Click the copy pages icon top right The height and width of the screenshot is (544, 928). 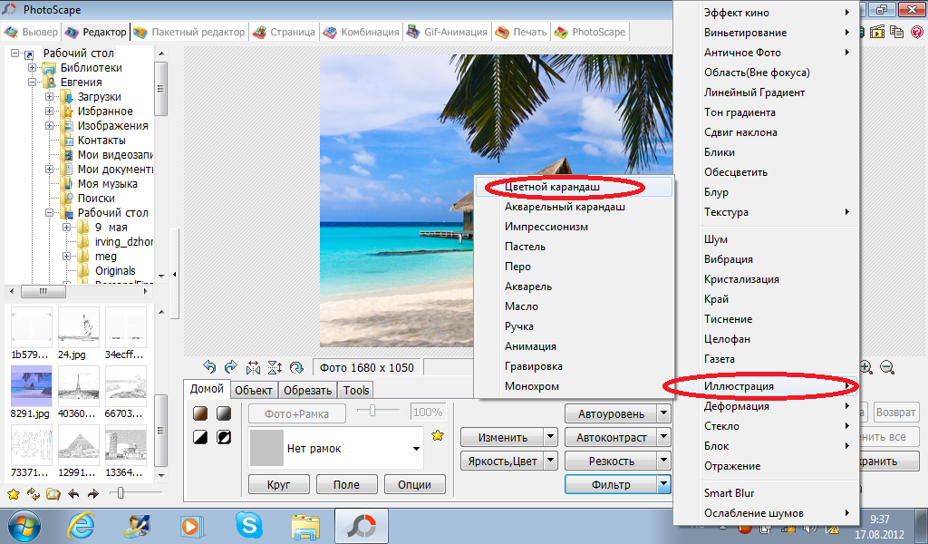point(897,32)
